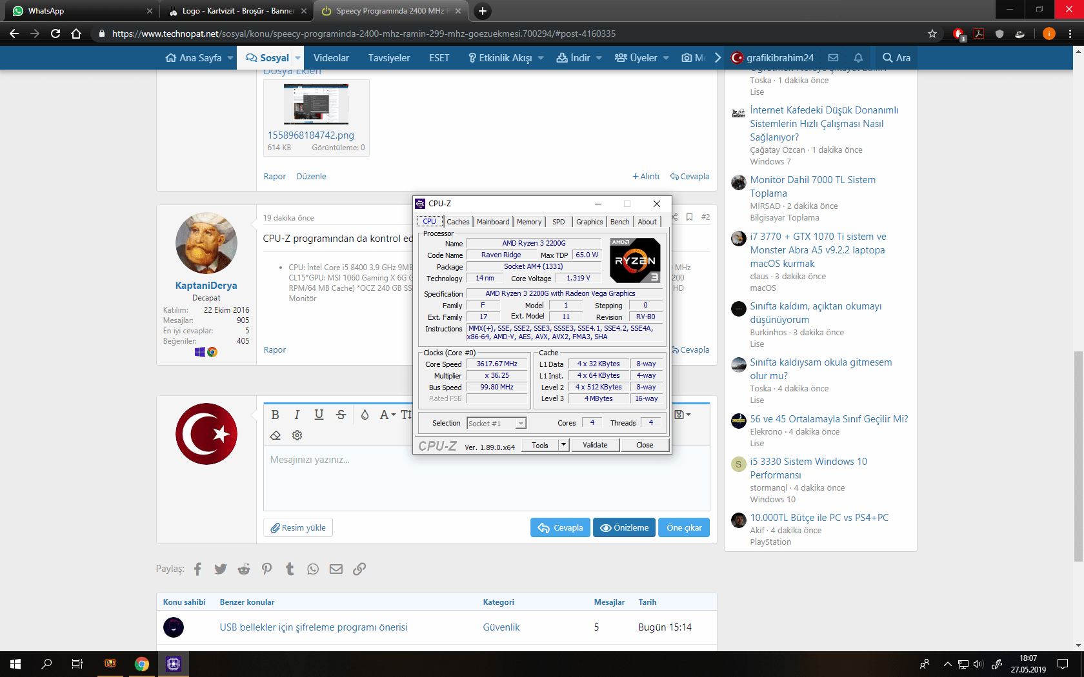Open Task View on the taskbar
Viewport: 1084px width, 677px height.
(77, 664)
